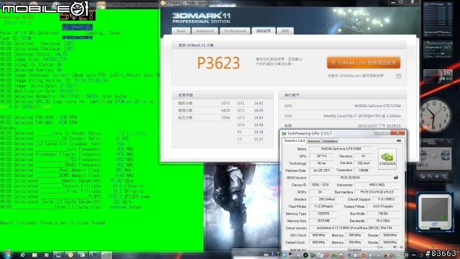Click the wrench settings icon on drive gadget

pos(446,153)
